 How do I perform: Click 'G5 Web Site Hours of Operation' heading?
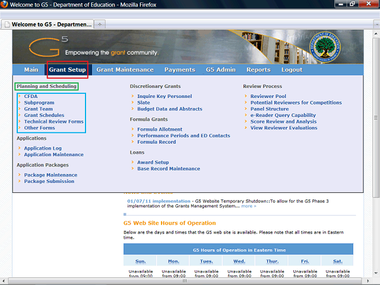(x=169, y=223)
